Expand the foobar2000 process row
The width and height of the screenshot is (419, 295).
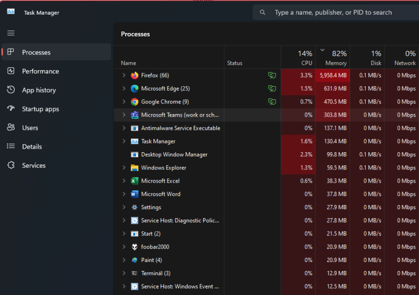124,247
